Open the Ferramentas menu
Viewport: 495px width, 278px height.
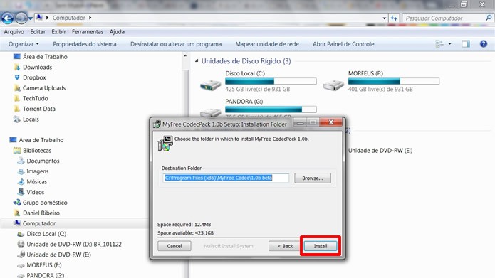pyautogui.click(x=88, y=31)
